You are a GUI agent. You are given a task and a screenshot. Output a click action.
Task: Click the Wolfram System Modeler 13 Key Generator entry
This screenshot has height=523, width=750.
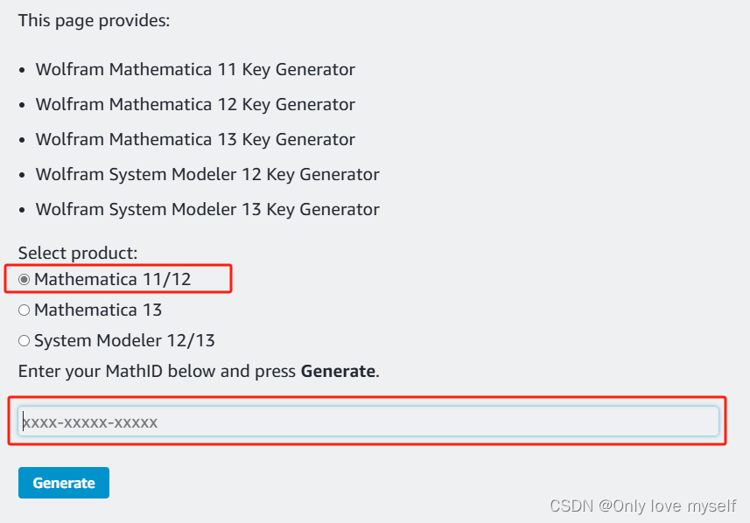(207, 209)
